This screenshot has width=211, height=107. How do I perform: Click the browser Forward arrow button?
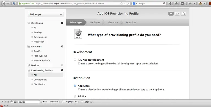click(x=8, y=4)
